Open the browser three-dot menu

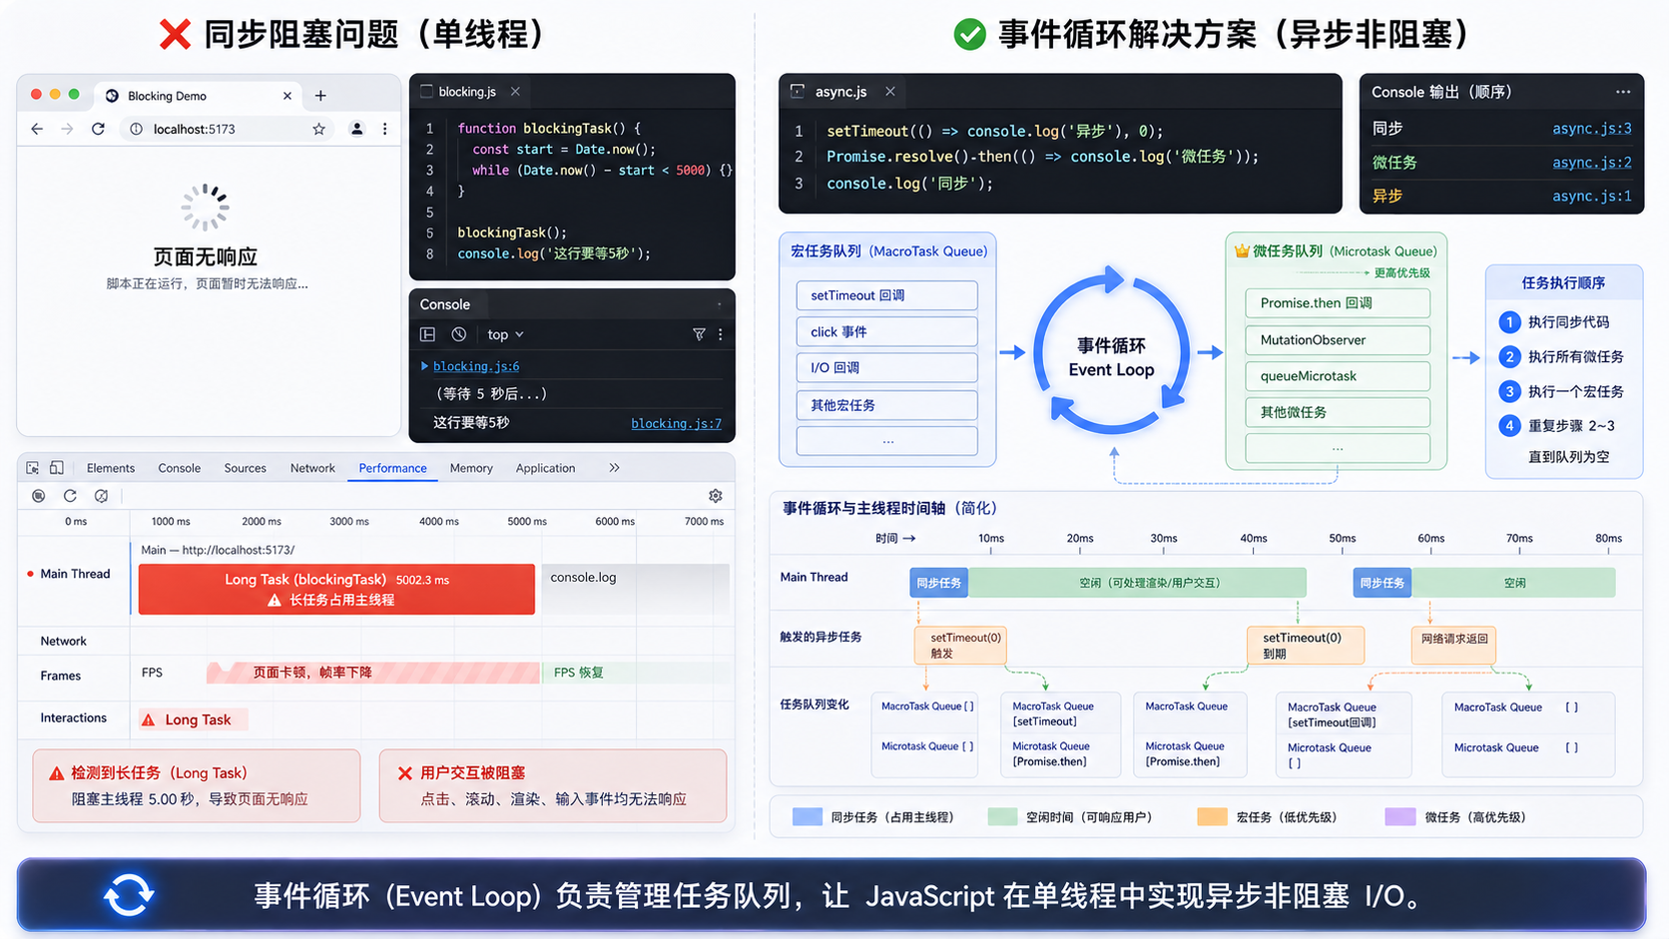[384, 129]
